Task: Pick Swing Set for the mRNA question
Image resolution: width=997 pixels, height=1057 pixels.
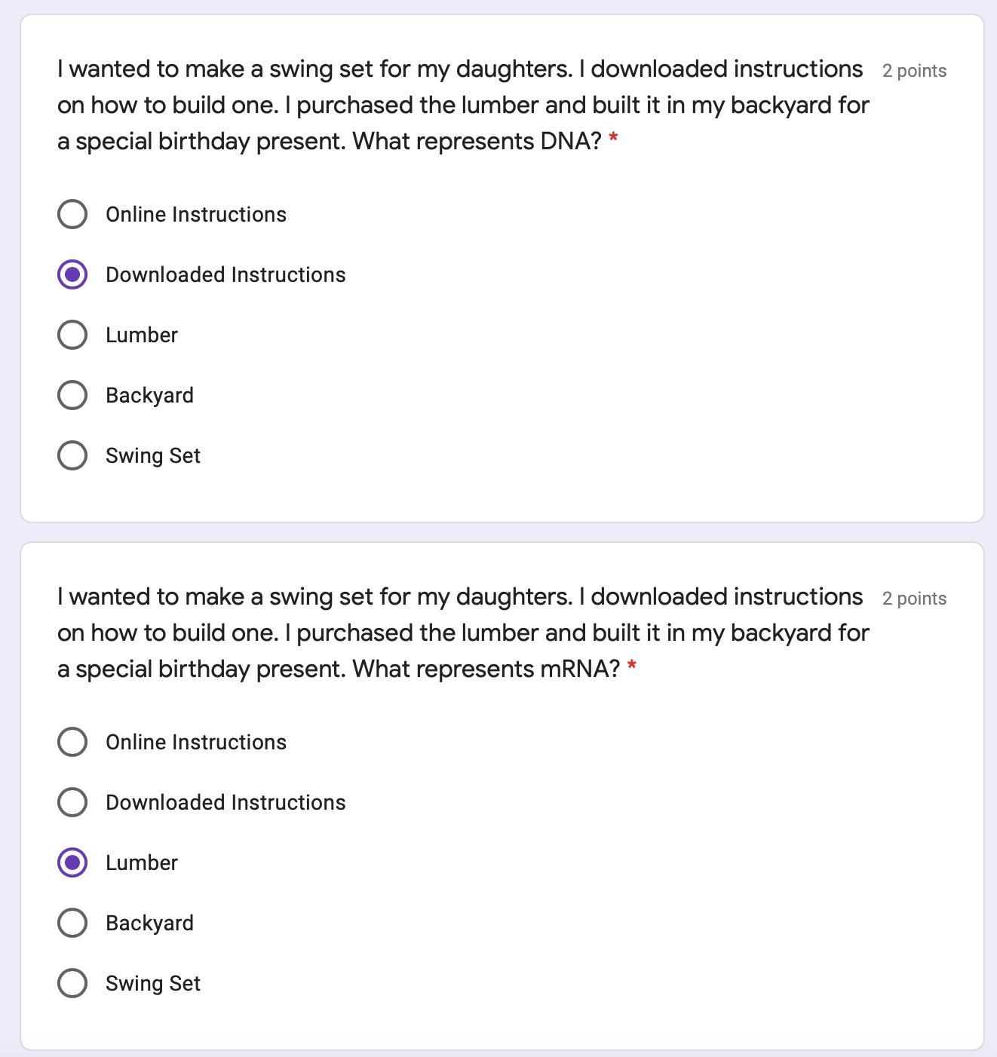Action: (x=72, y=983)
